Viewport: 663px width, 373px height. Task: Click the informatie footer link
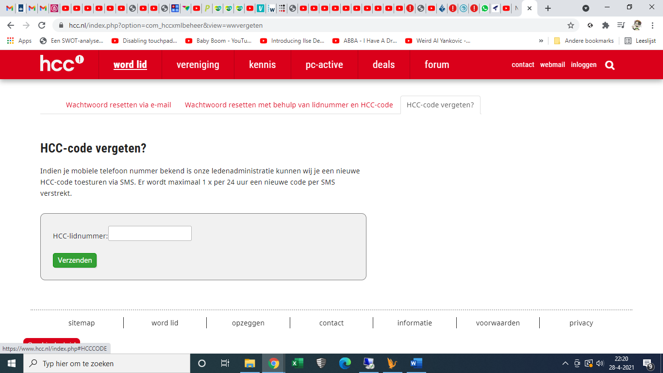(414, 323)
